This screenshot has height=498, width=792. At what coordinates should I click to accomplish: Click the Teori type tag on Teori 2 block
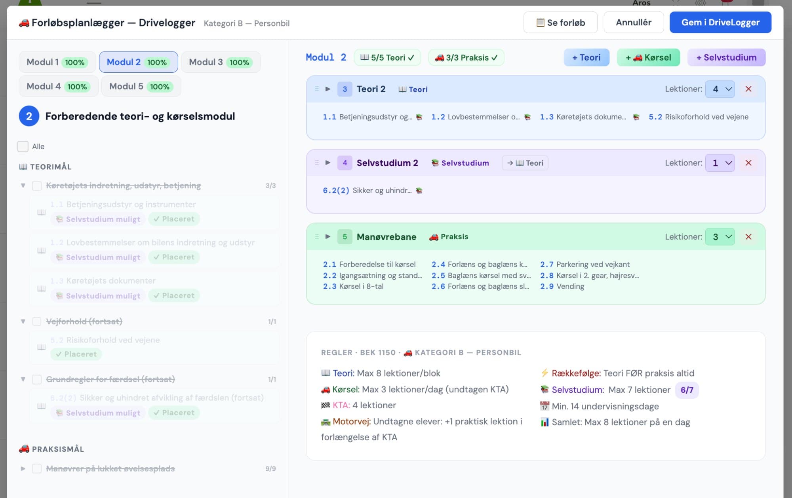413,89
